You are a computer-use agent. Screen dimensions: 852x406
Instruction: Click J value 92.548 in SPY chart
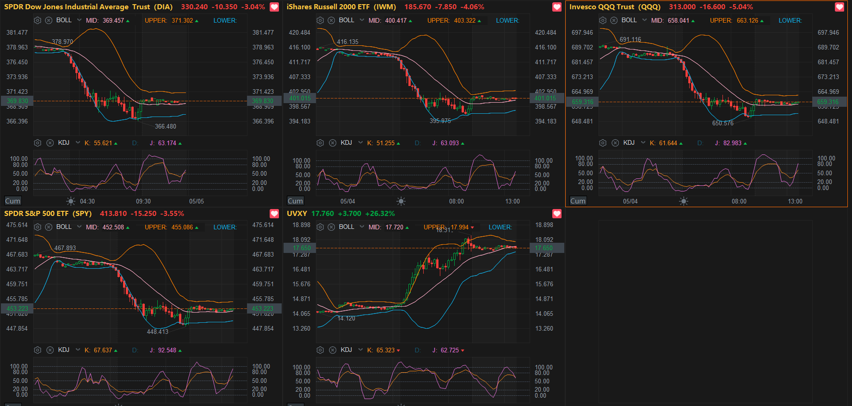pos(167,350)
